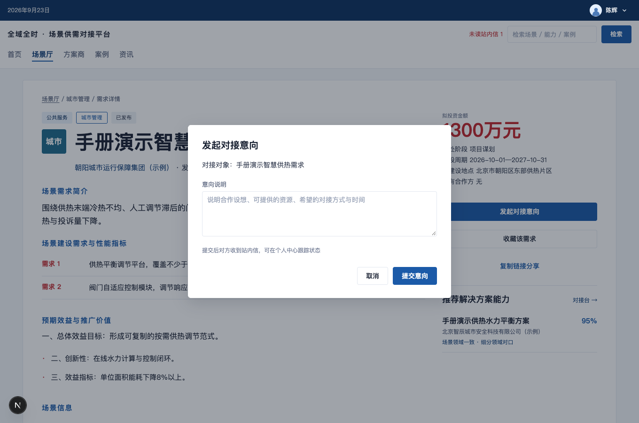This screenshot has width=639, height=423.
Task: Expand the 陈辉 account dropdown chevron
Action: [624, 10]
